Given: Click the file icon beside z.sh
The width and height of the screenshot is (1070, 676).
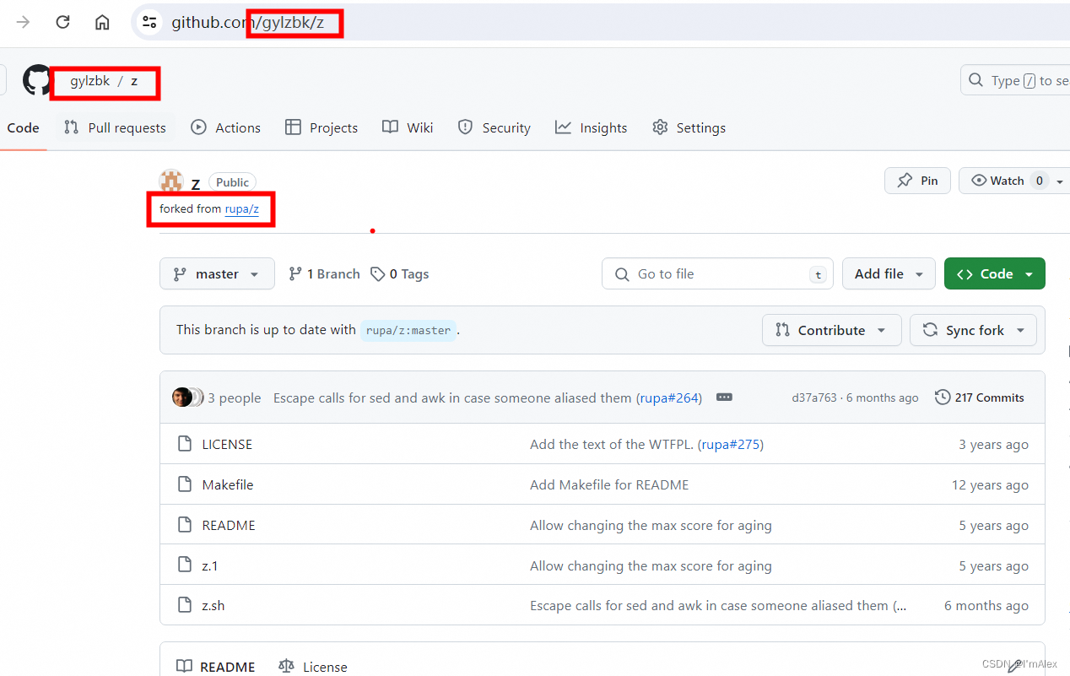Looking at the screenshot, I should (x=185, y=605).
